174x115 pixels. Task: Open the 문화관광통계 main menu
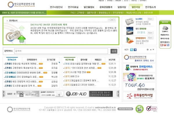(x=106, y=7)
